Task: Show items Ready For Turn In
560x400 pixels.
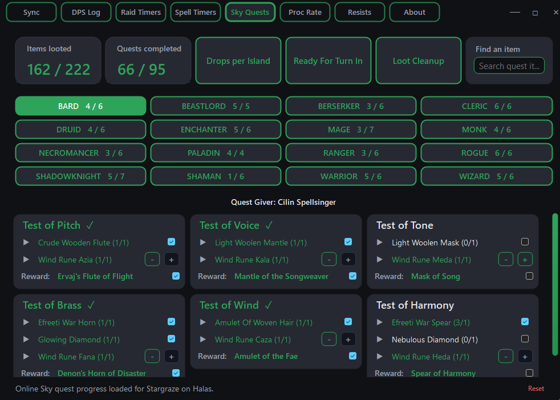Action: click(x=328, y=60)
